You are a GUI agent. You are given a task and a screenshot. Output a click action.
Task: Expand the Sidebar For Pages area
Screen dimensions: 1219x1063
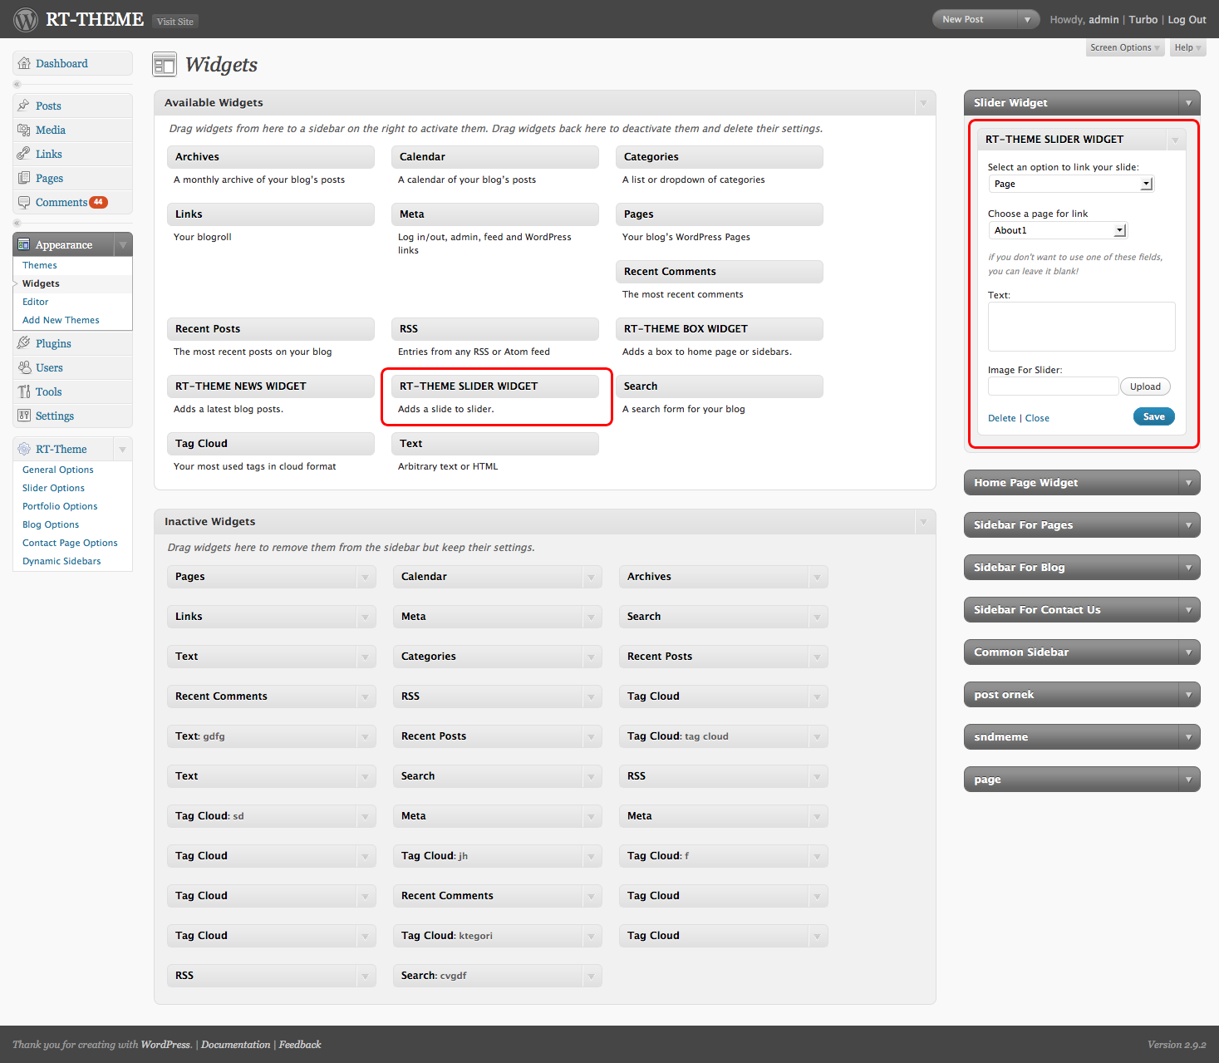[x=1189, y=525]
